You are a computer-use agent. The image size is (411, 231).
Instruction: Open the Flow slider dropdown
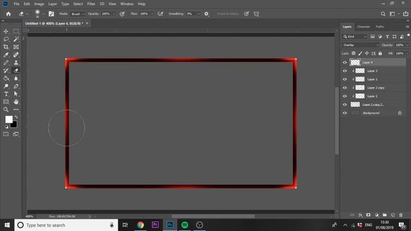(152, 14)
